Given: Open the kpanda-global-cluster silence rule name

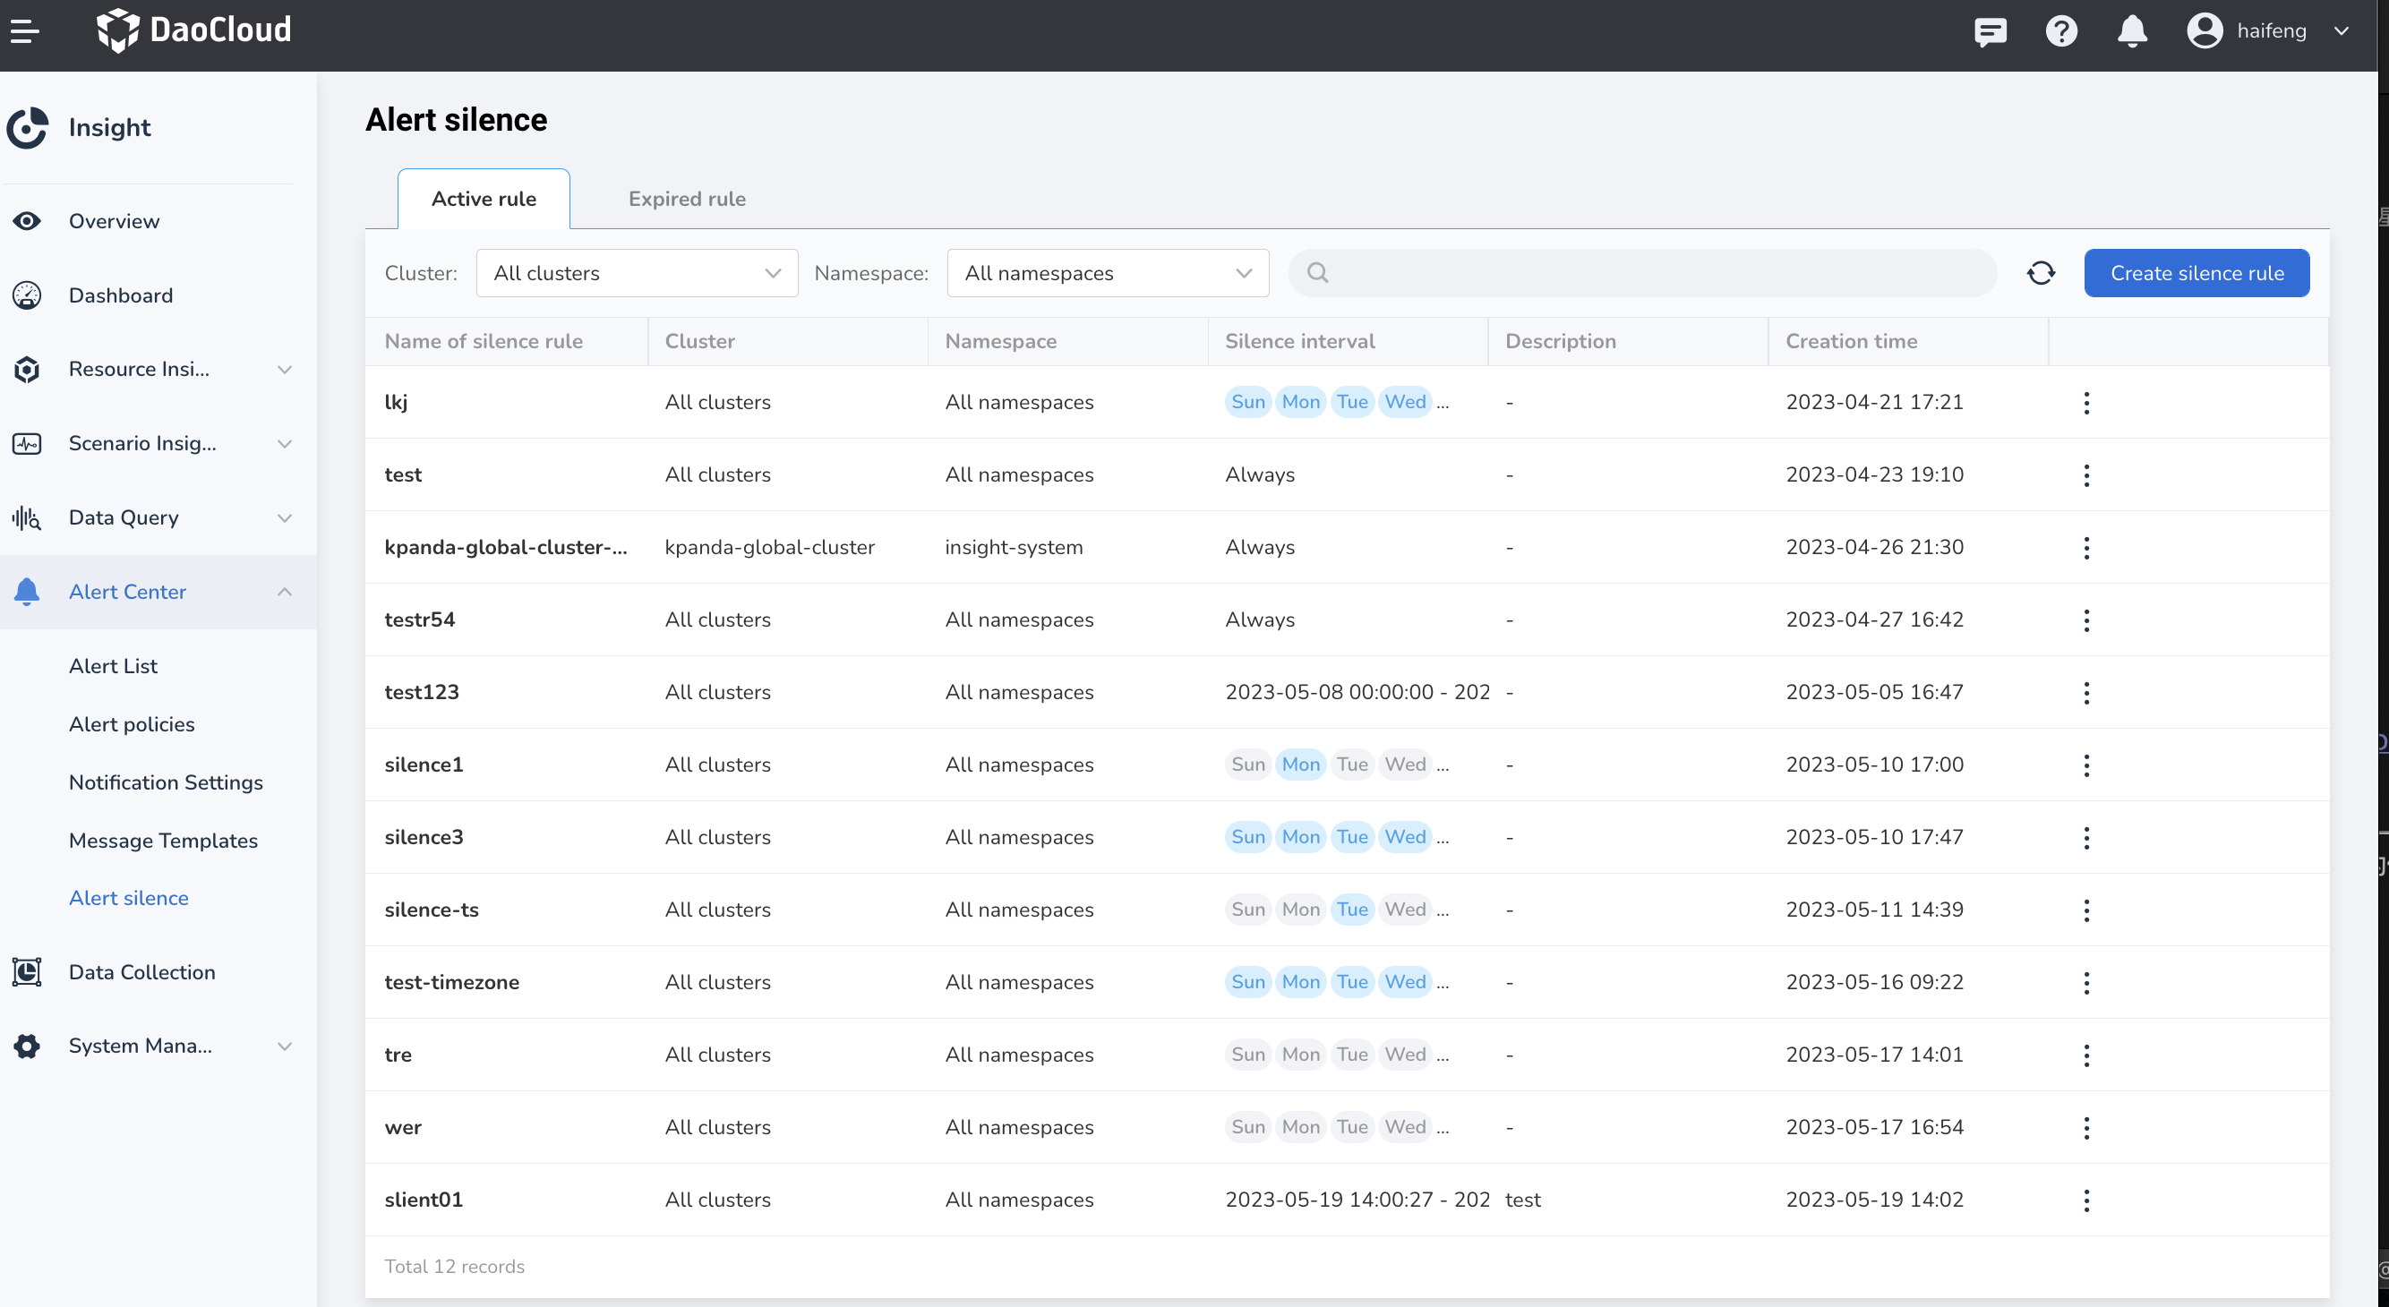Looking at the screenshot, I should [x=505, y=547].
